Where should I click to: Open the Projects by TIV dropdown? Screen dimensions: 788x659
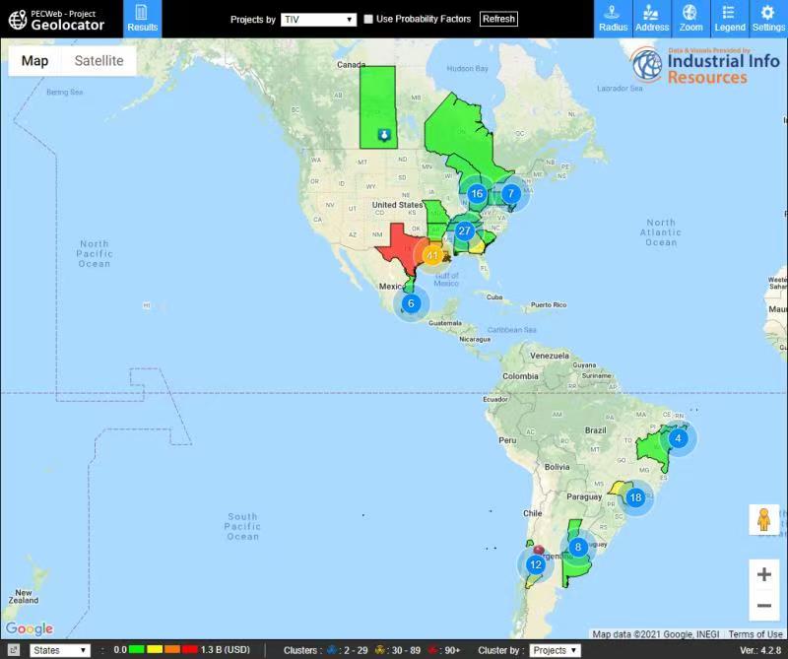click(318, 20)
